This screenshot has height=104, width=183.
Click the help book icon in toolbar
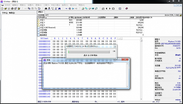[x=127, y=9]
